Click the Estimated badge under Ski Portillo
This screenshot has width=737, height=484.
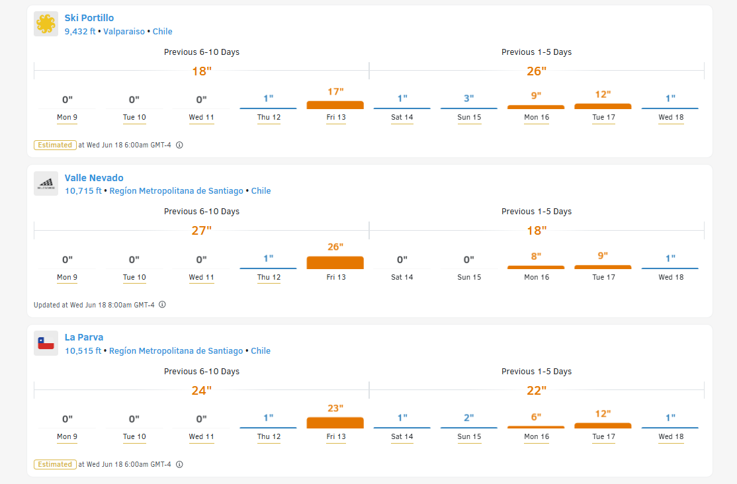[55, 145]
